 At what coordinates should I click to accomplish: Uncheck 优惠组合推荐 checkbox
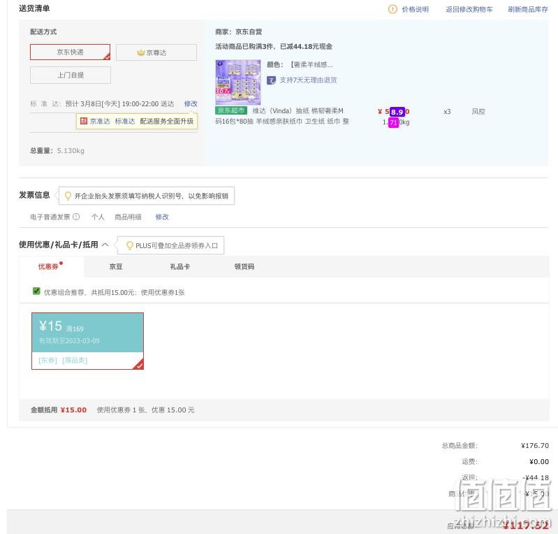click(36, 291)
